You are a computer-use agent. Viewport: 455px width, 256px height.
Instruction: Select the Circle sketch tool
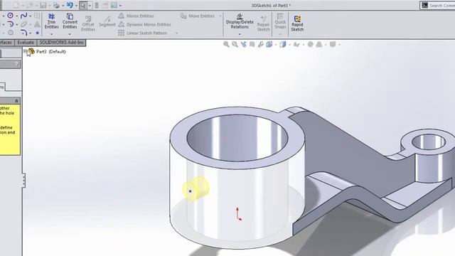coord(10,16)
